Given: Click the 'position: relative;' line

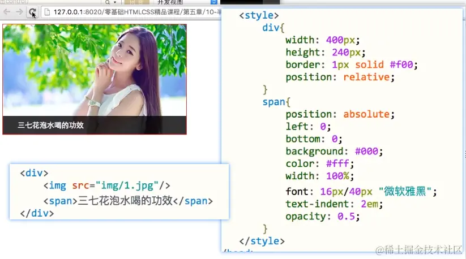Looking at the screenshot, I should 340,77.
